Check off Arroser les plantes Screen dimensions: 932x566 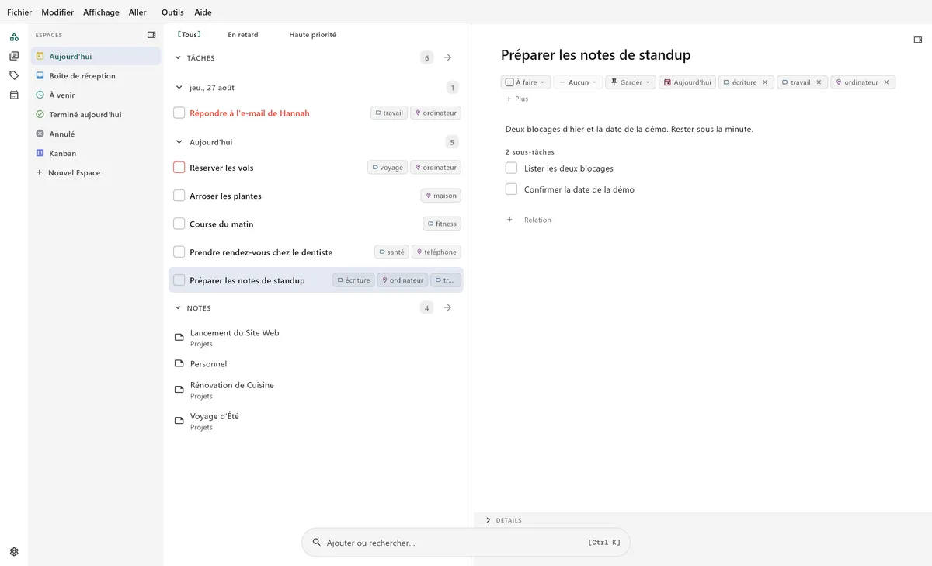179,196
